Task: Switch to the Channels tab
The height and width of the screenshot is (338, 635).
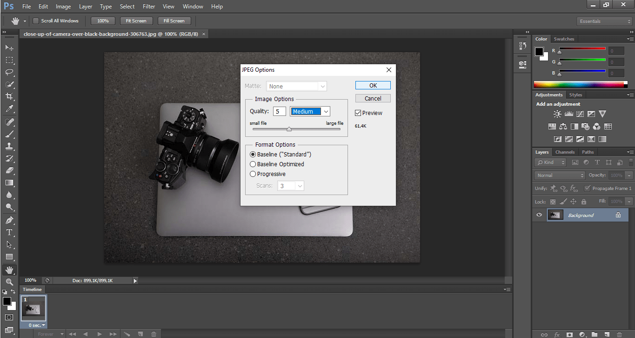Action: pyautogui.click(x=565, y=152)
